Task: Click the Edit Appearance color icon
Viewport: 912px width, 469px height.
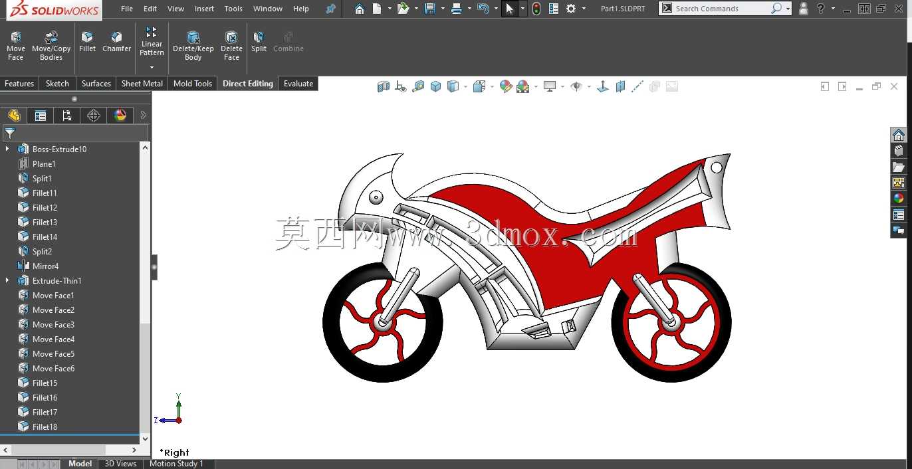Action: (506, 86)
